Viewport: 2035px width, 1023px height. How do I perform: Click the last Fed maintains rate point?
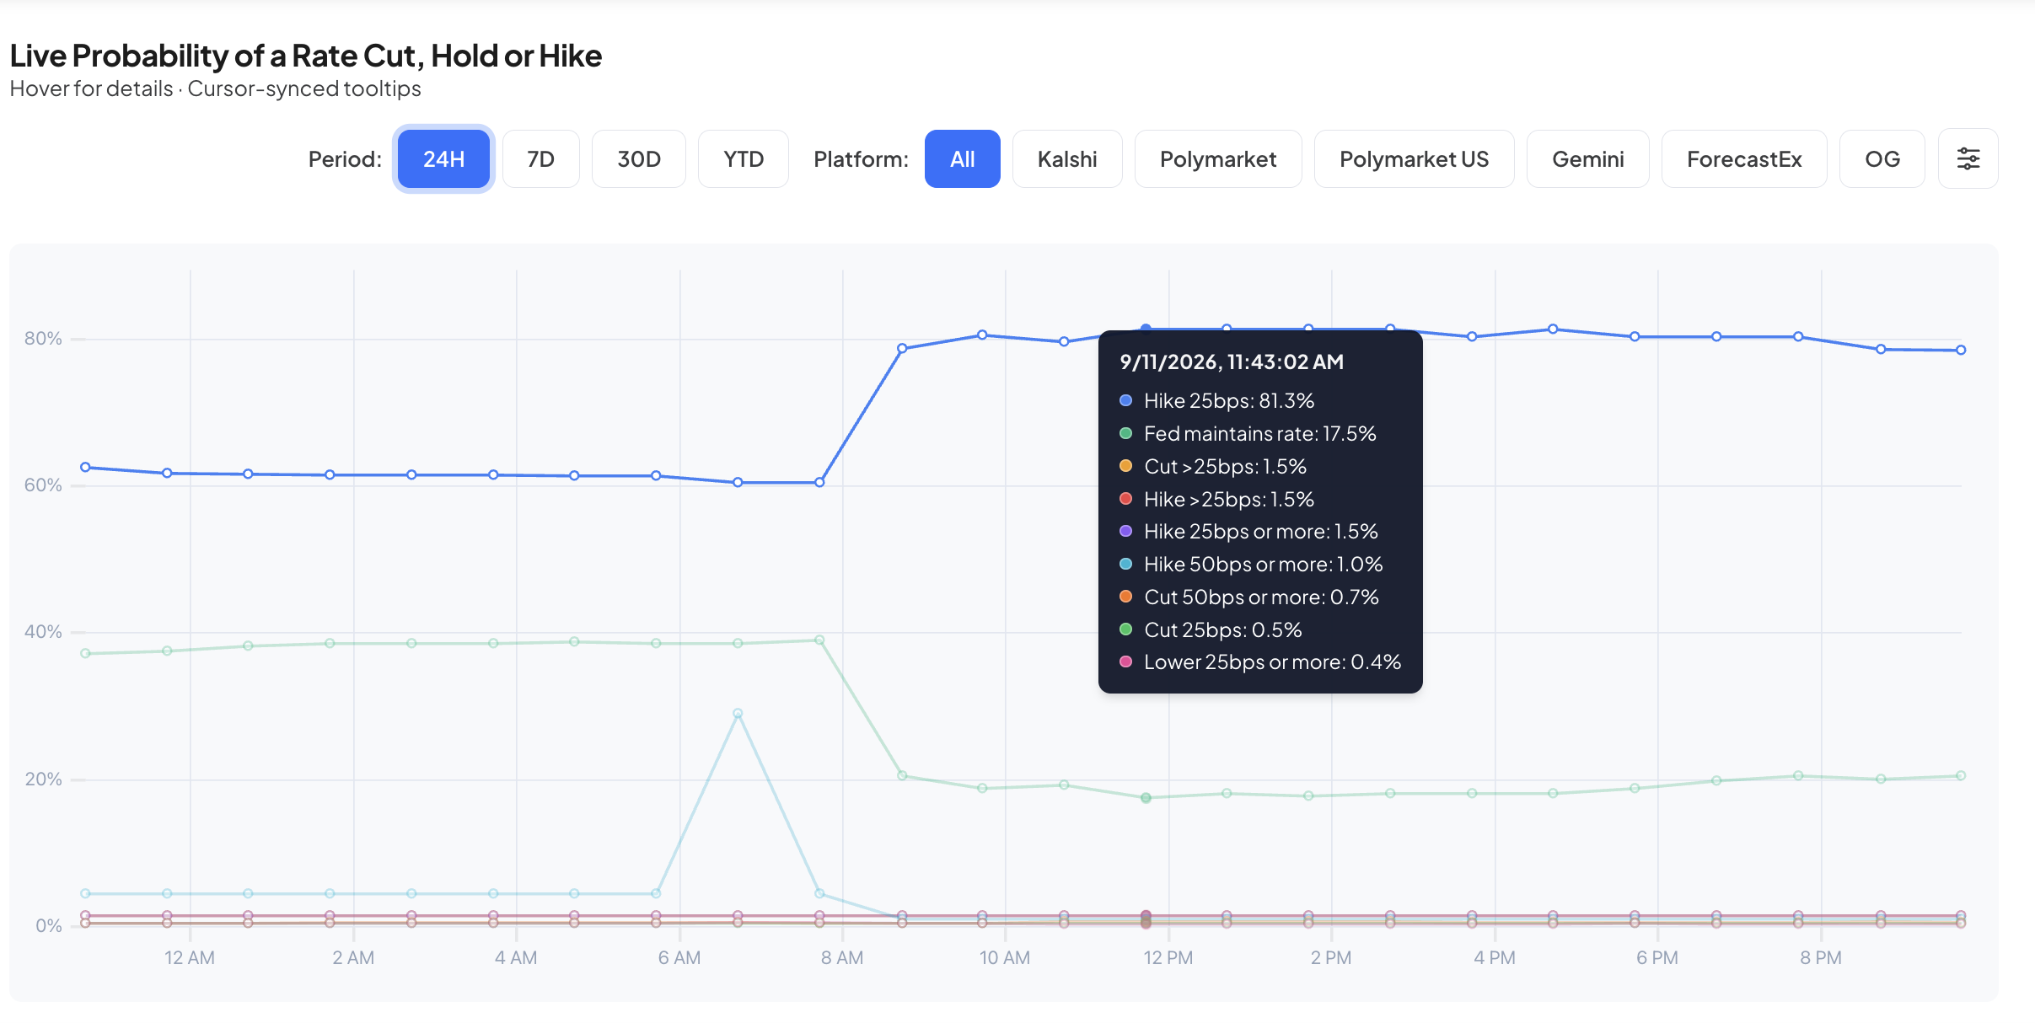pos(1961,775)
